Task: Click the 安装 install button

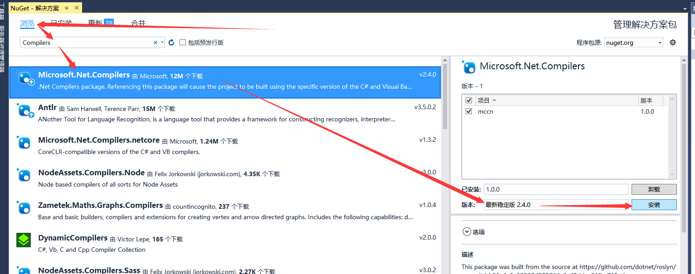Action: [654, 204]
